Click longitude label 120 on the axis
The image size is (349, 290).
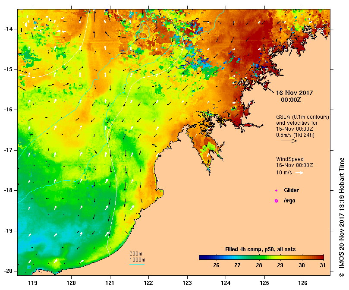coord(72,283)
